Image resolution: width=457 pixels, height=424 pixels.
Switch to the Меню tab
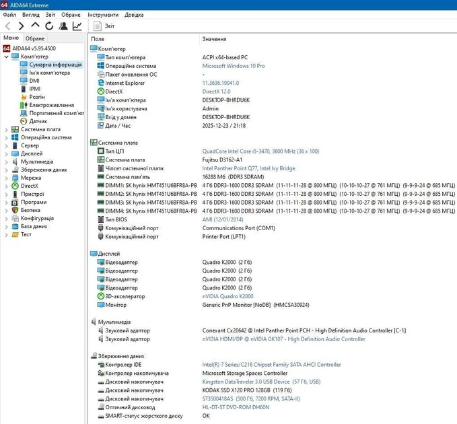(x=11, y=38)
